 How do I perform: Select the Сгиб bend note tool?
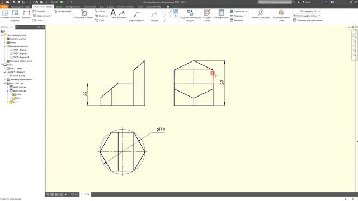[100, 20]
